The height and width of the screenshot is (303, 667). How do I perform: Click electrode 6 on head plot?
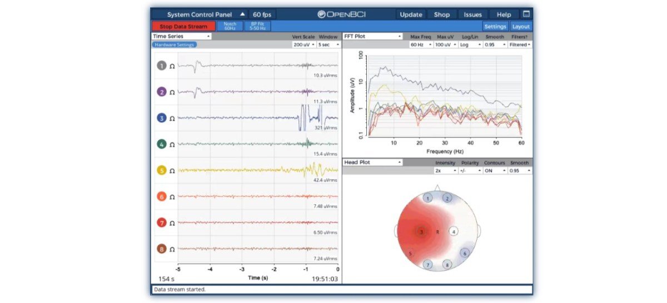point(465,253)
